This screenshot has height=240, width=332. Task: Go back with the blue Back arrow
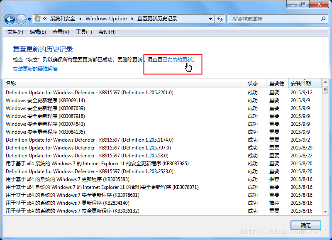(x=10, y=19)
